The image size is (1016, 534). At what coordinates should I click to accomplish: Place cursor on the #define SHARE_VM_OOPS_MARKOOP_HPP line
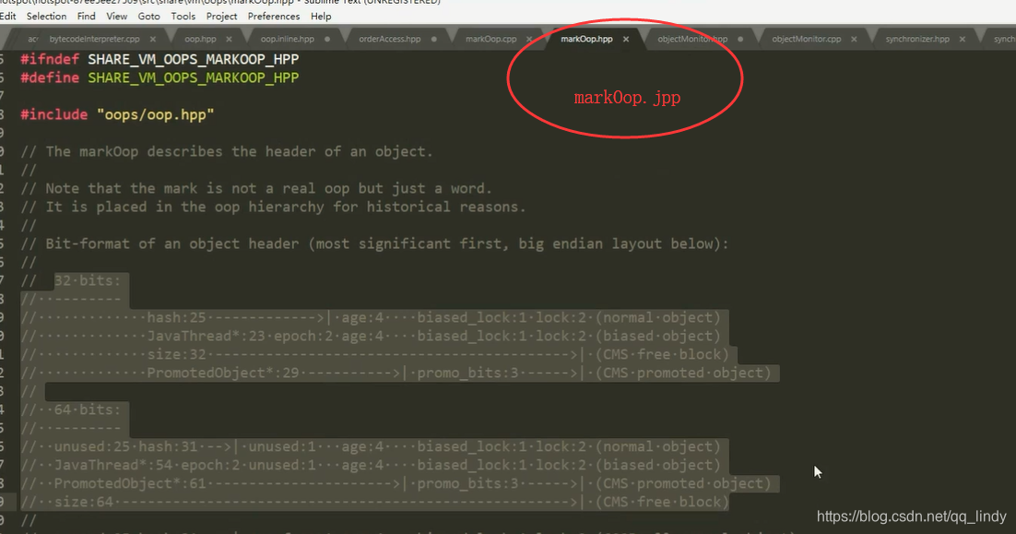(159, 77)
